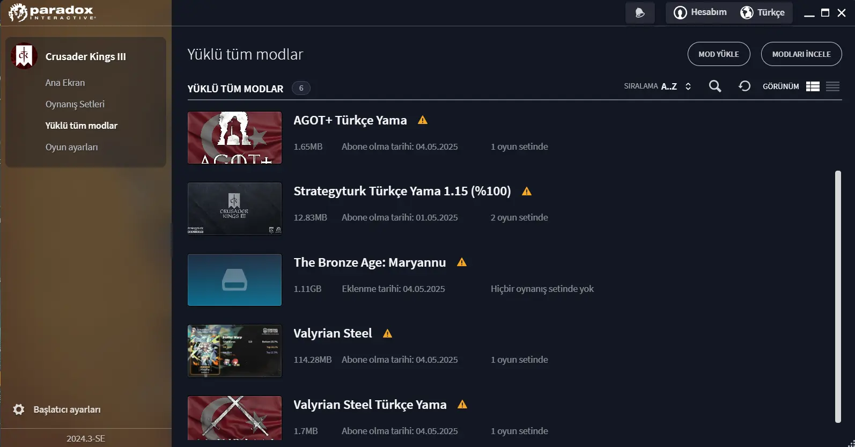Image resolution: width=855 pixels, height=447 pixels.
Task: Select Strategyturk Türkçe Yama 1.15 title
Action: [402, 191]
